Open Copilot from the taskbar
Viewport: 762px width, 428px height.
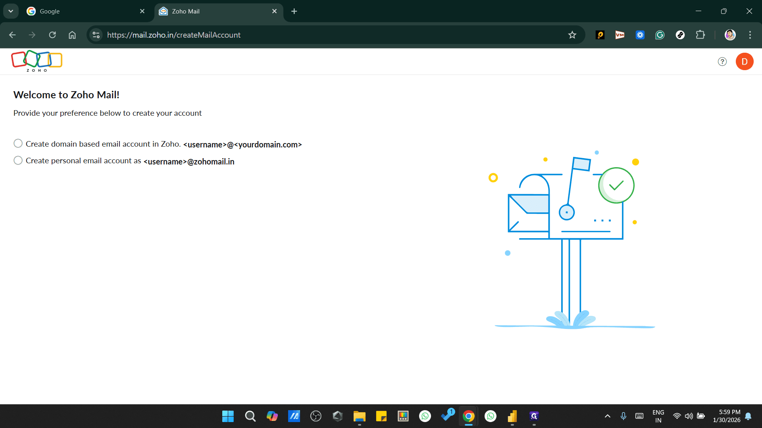(x=272, y=416)
